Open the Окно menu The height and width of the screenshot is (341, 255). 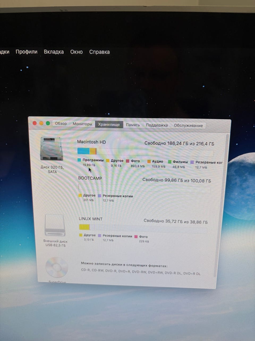[x=76, y=52]
